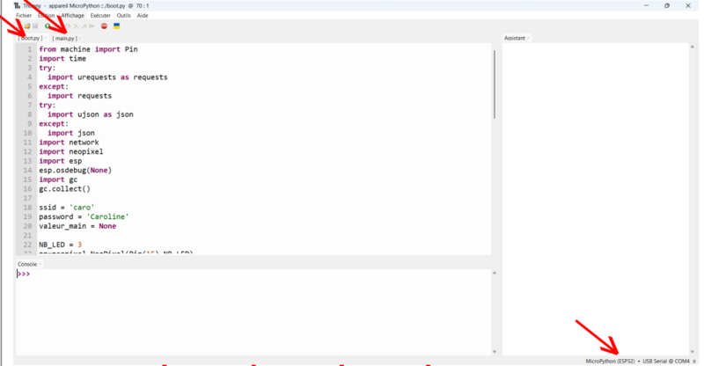
Task: Select the Console panel tab
Action: click(x=27, y=264)
